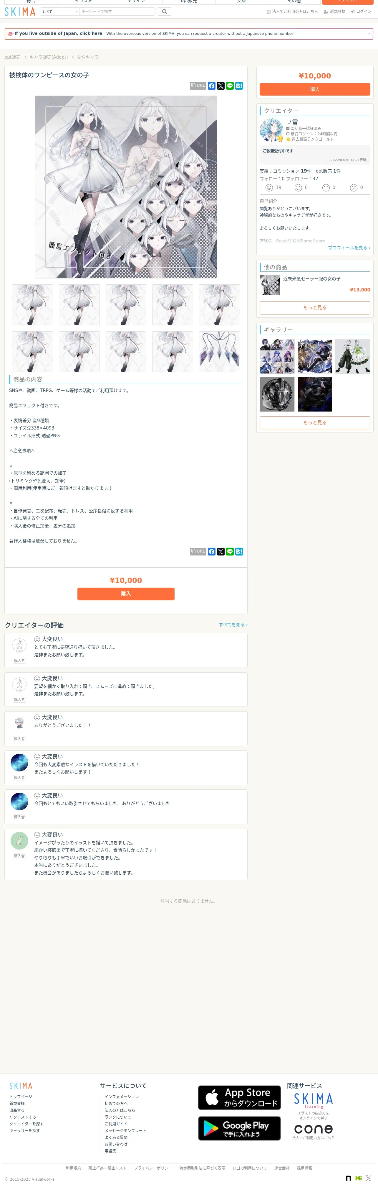Open gallery thumbnail with multiple character portraits
Image resolution: width=378 pixels, height=1203 pixels.
(x=277, y=356)
